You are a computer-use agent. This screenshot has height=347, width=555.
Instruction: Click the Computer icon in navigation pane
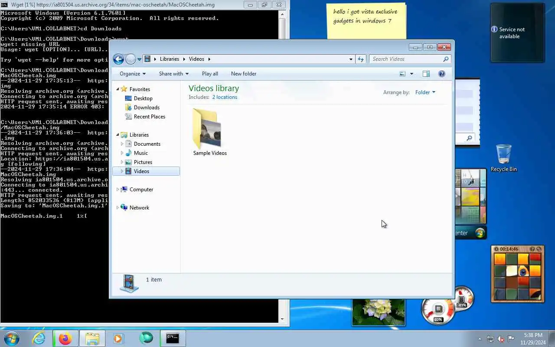click(124, 190)
